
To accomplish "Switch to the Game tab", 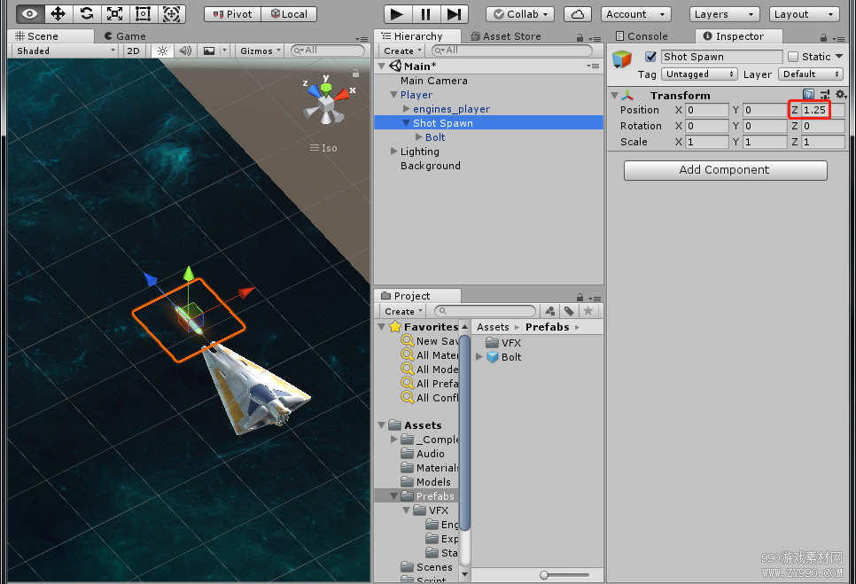I will [126, 36].
